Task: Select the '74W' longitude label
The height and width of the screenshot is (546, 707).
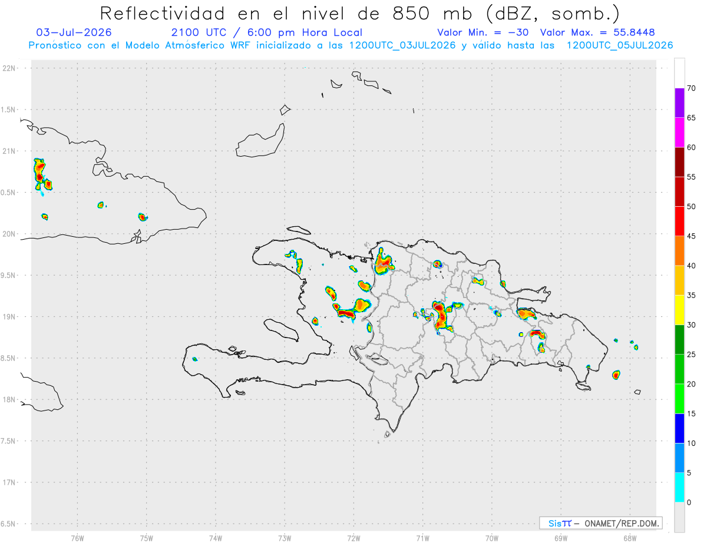Action: (x=216, y=538)
